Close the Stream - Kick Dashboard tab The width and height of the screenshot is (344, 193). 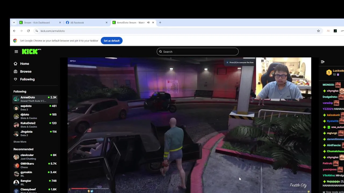[x=60, y=23]
